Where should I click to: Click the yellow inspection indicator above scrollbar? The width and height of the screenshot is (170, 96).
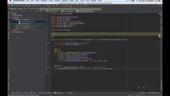coord(159,14)
